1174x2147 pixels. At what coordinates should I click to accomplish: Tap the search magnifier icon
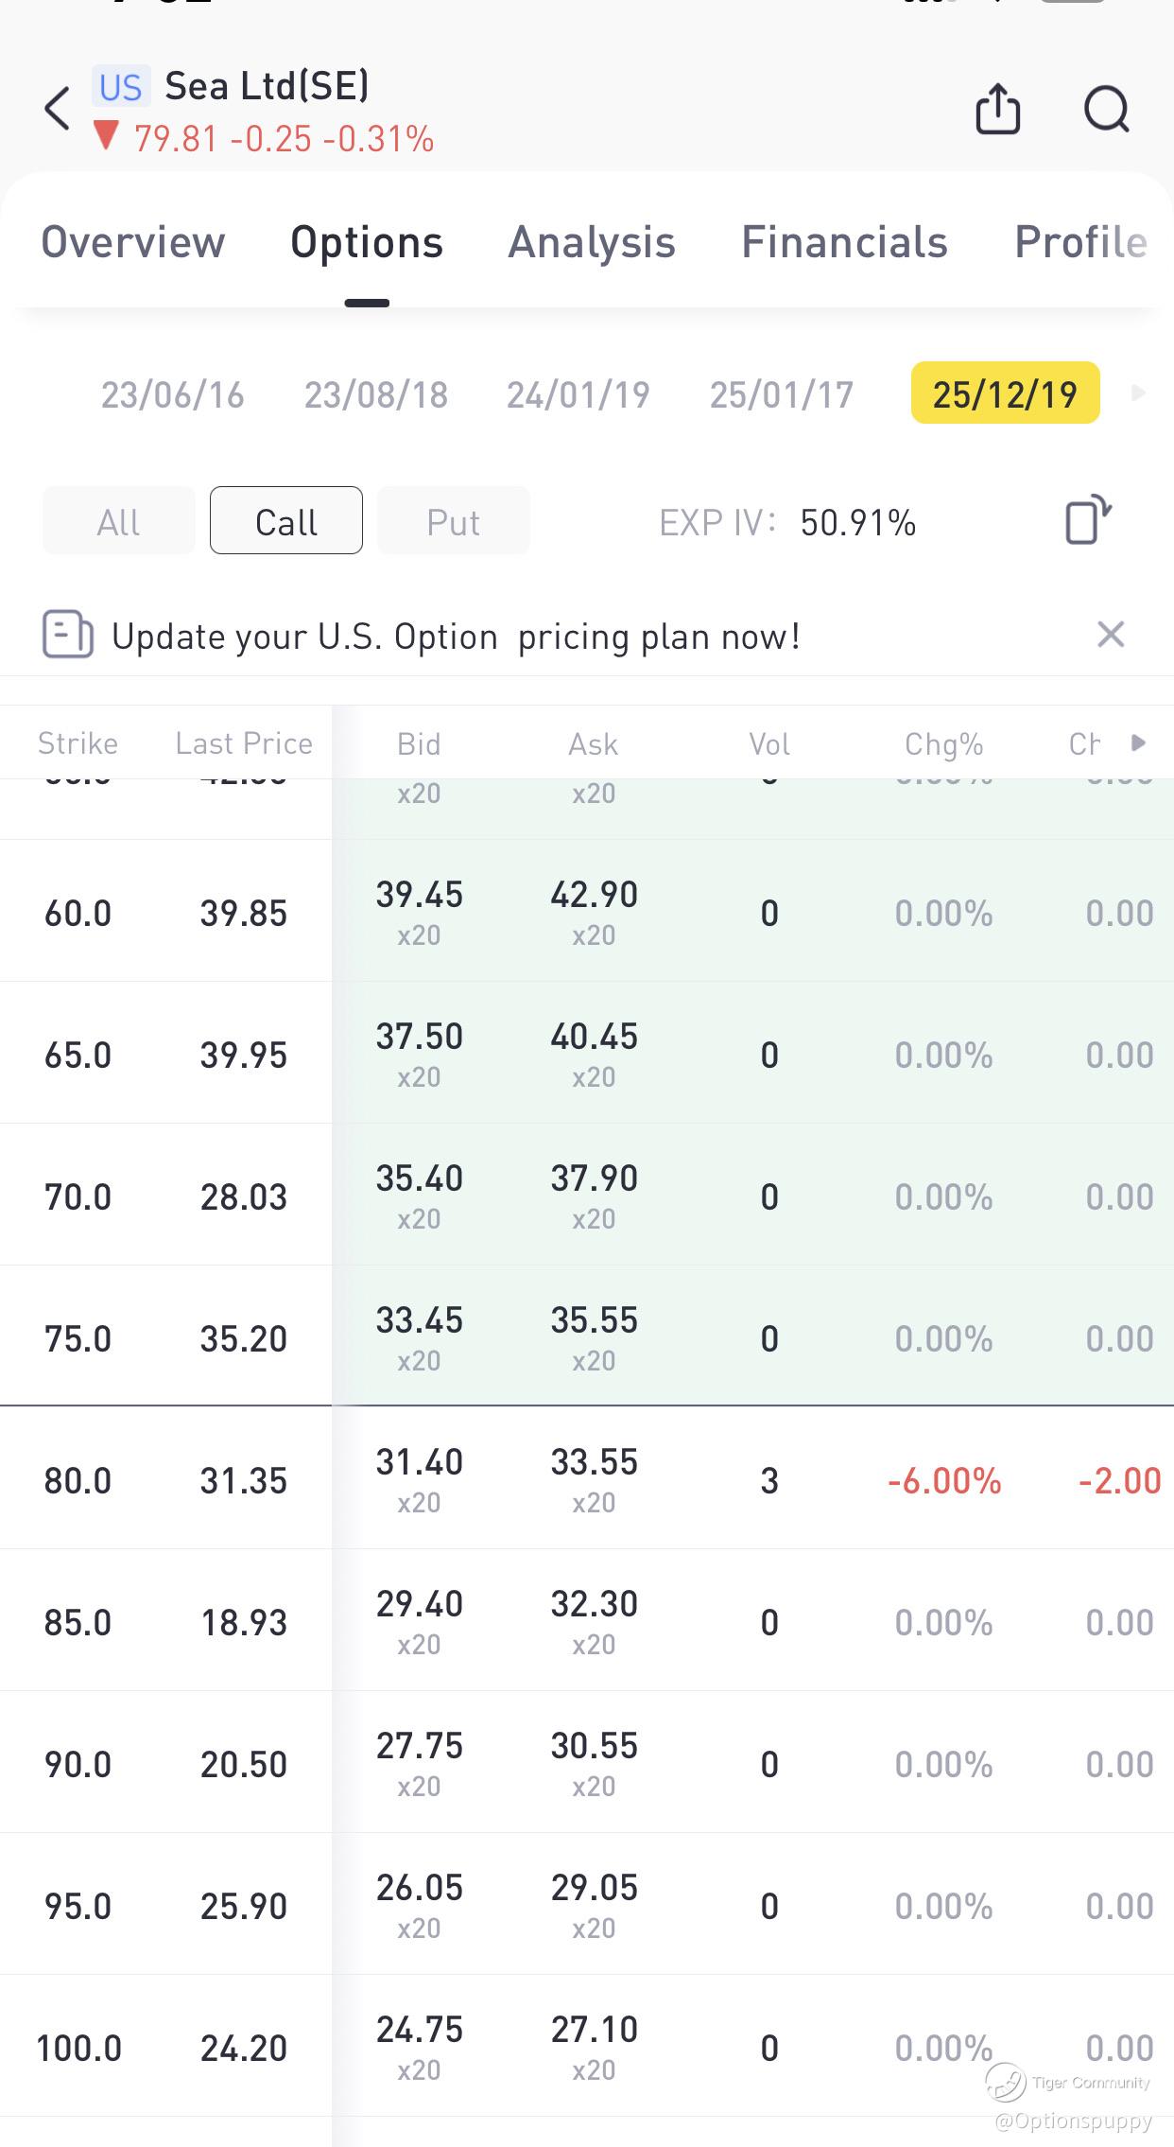coord(1106,110)
